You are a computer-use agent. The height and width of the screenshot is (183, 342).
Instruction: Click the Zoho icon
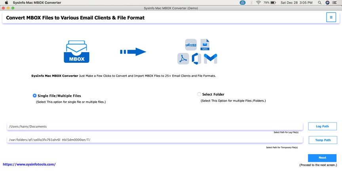[191, 45]
